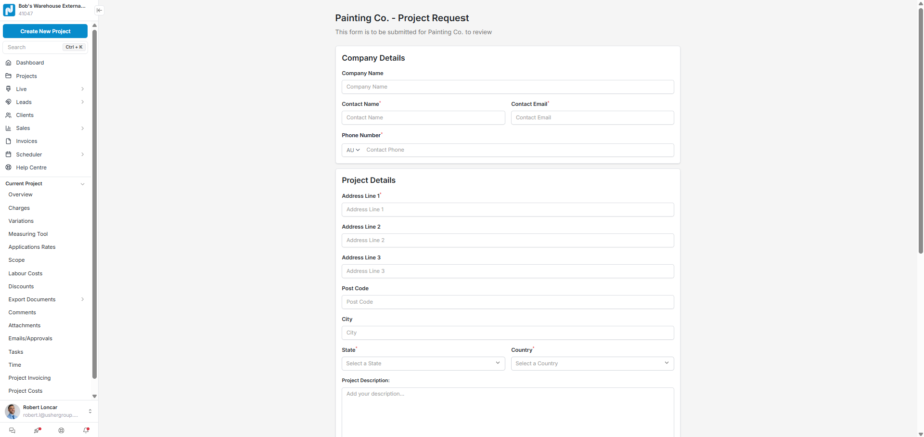This screenshot has width=924, height=437.
Task: Open the Measuring Tool page
Action: click(28, 234)
